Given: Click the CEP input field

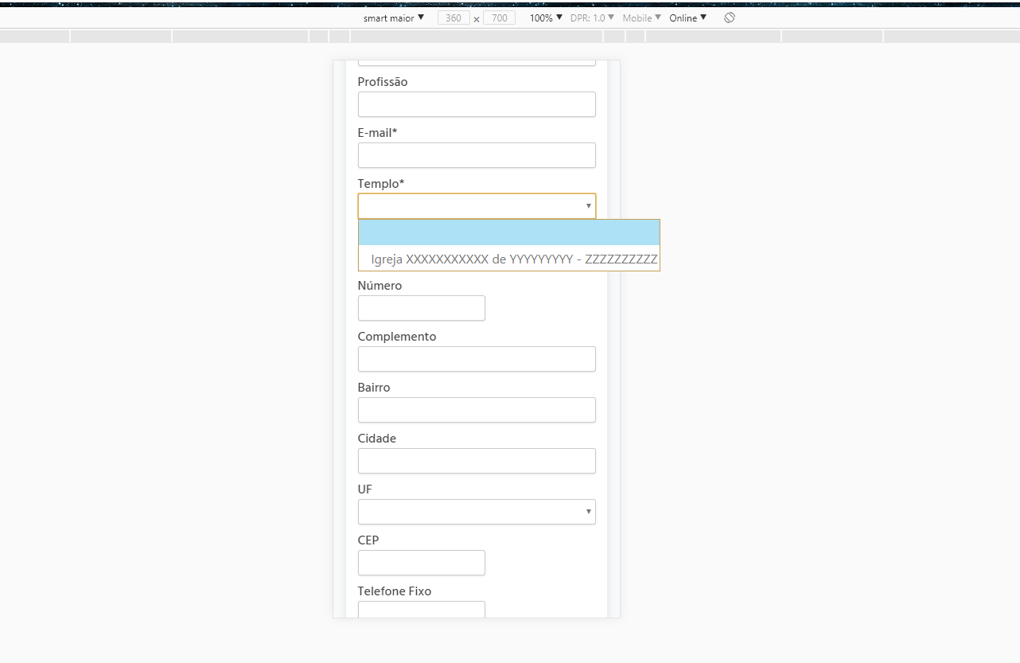Looking at the screenshot, I should (x=422, y=563).
